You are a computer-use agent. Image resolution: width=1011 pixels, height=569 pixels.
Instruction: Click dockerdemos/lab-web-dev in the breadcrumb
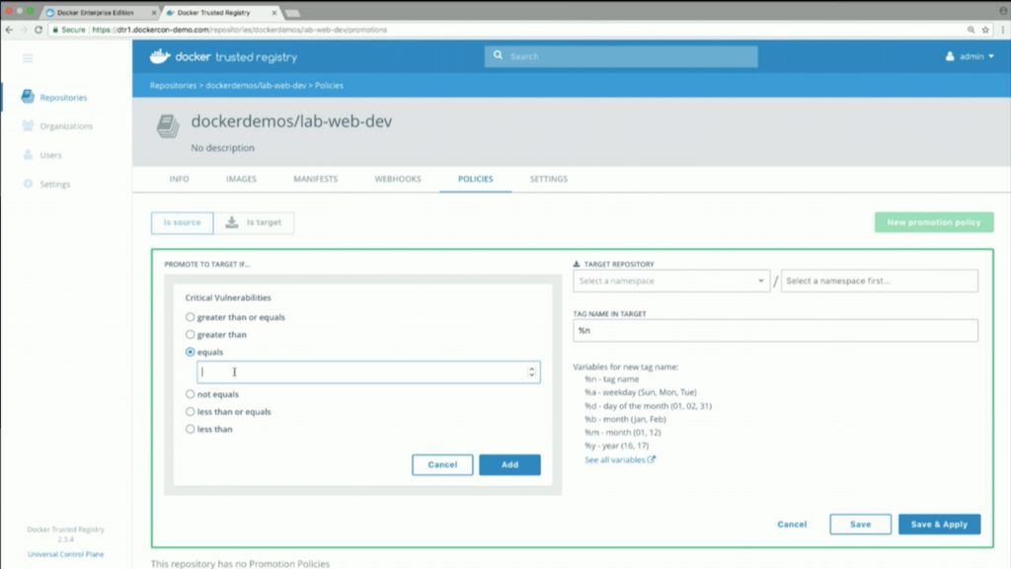(256, 85)
